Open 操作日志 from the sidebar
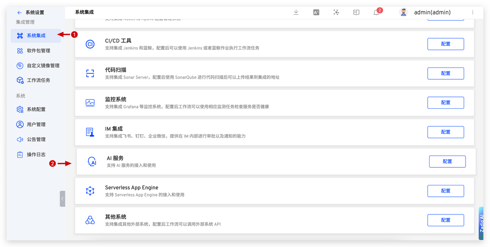Viewport: 490px width, 247px height. pyautogui.click(x=36, y=154)
